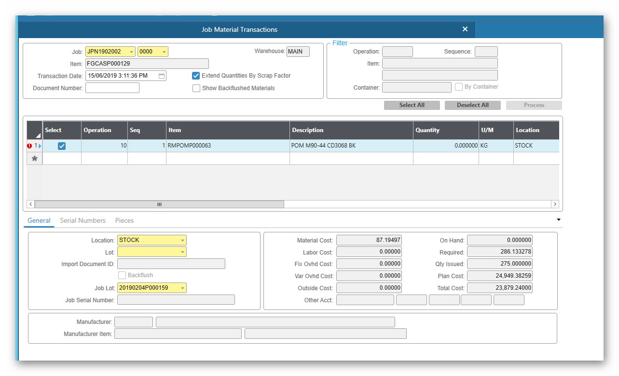Open the Pieces tab
This screenshot has width=619, height=376.
click(124, 220)
